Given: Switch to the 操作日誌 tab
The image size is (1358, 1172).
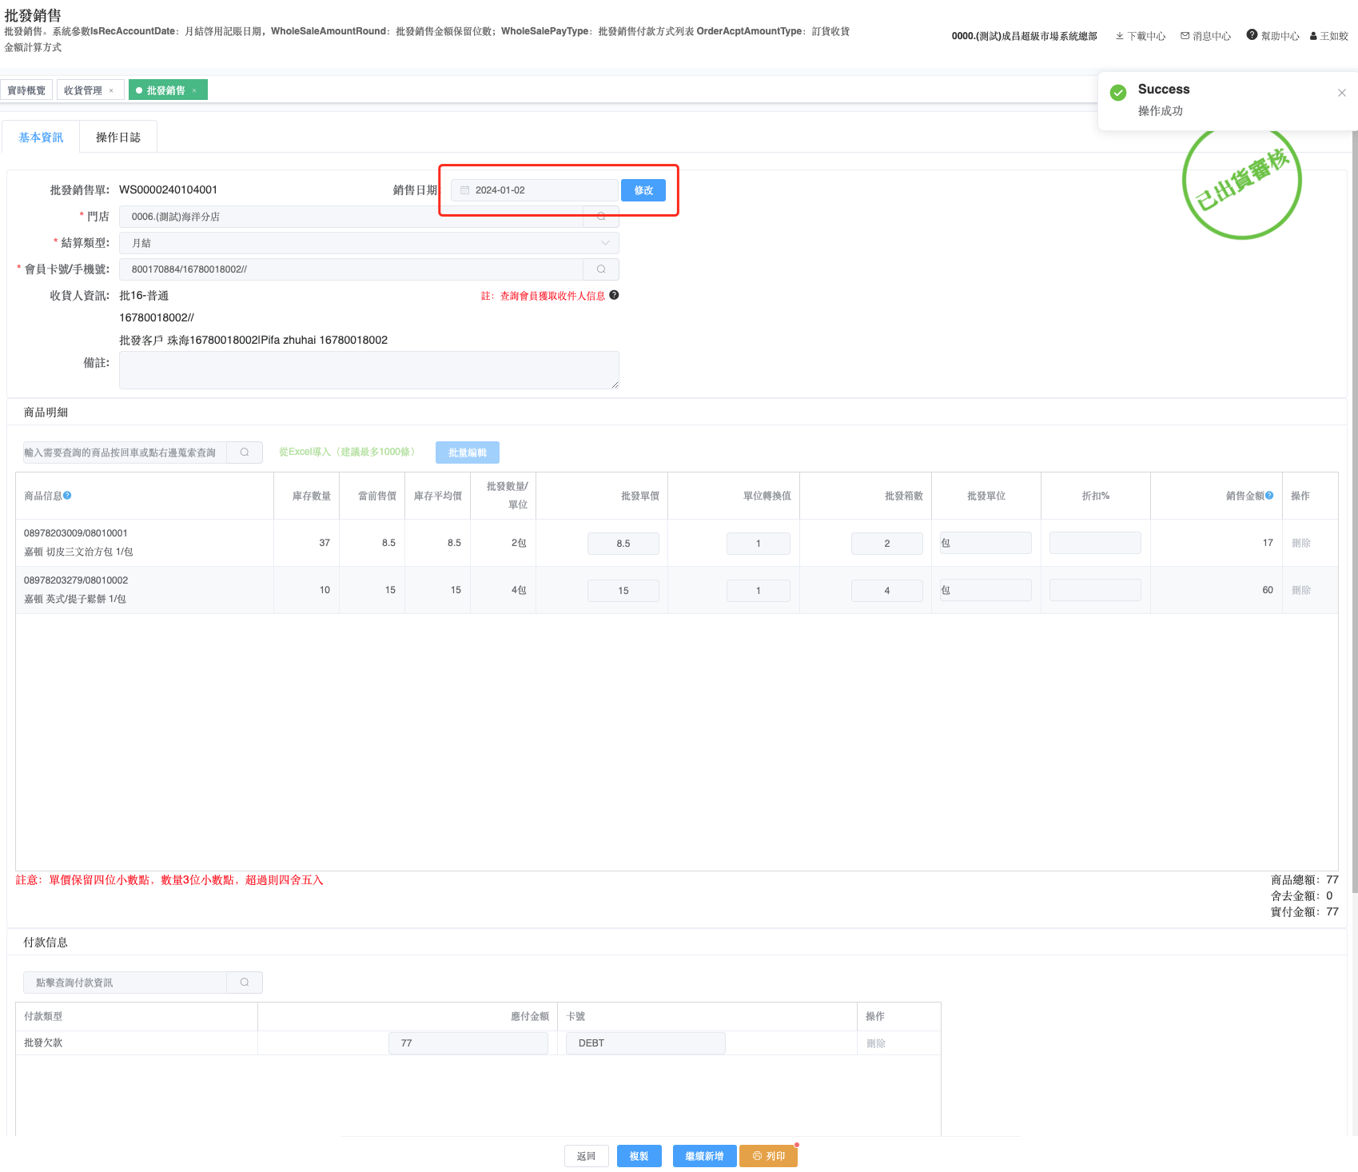Looking at the screenshot, I should tap(118, 138).
